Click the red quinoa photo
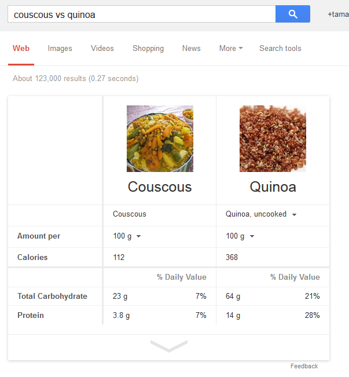This screenshot has height=377, width=349. (273, 138)
